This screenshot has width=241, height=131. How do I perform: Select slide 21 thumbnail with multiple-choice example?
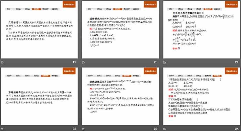click(x=202, y=29)
